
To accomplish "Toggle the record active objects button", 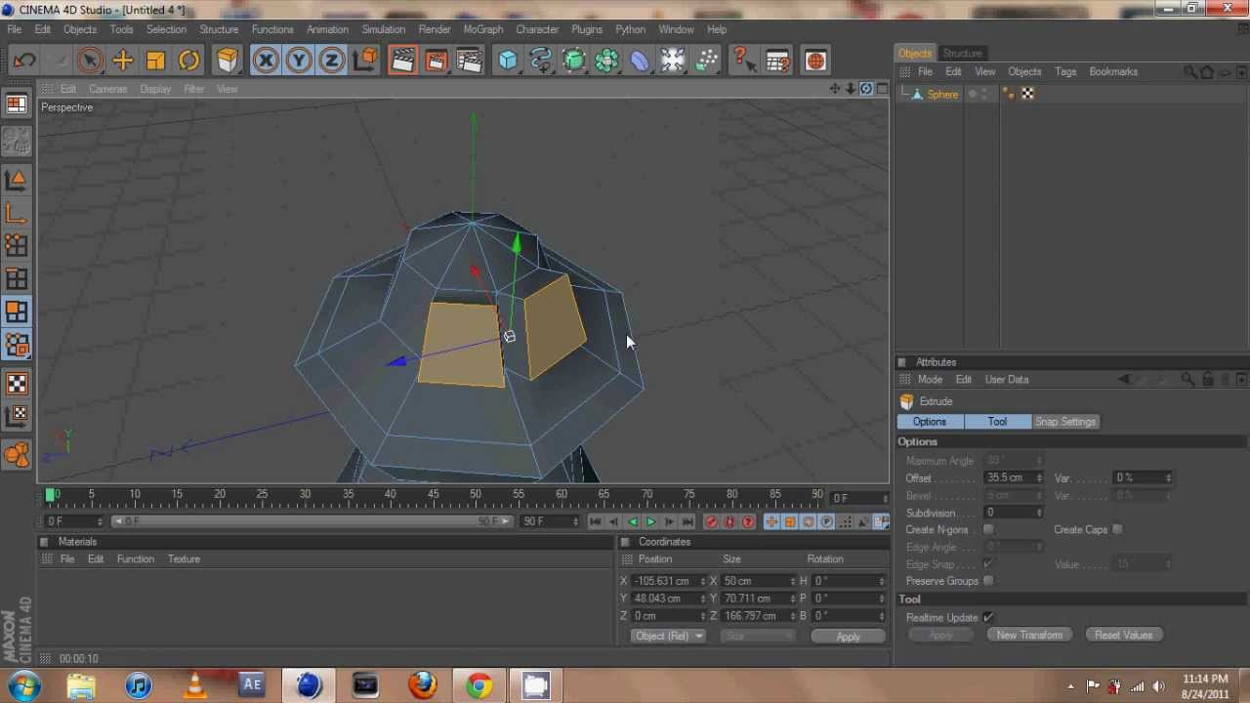I will (712, 522).
